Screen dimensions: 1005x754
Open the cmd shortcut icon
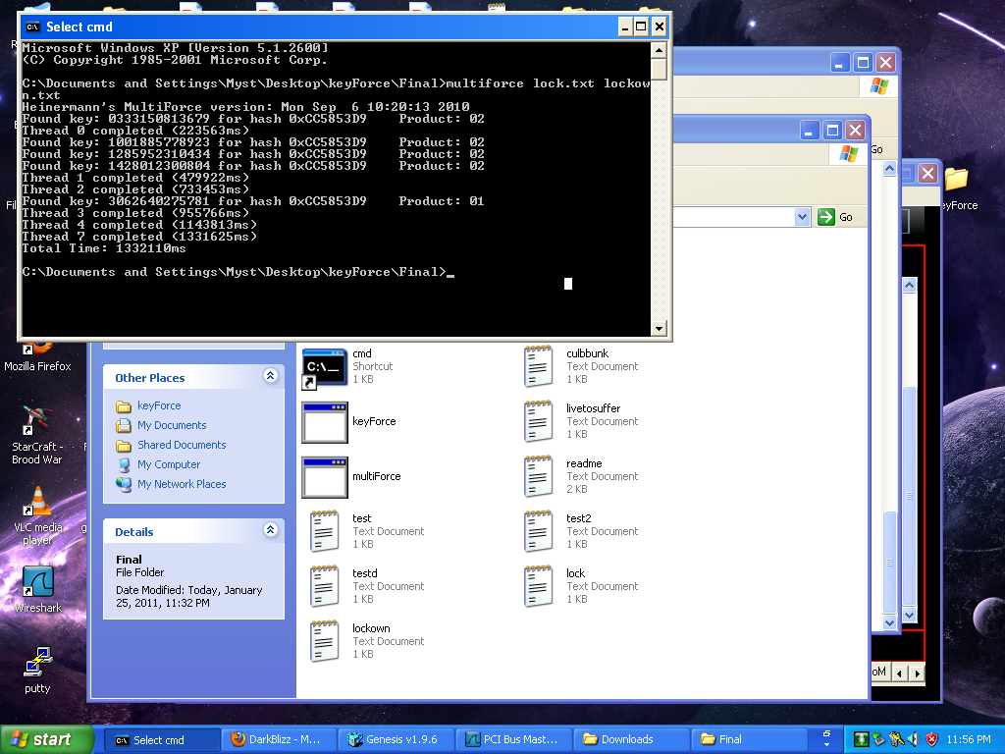tap(325, 367)
